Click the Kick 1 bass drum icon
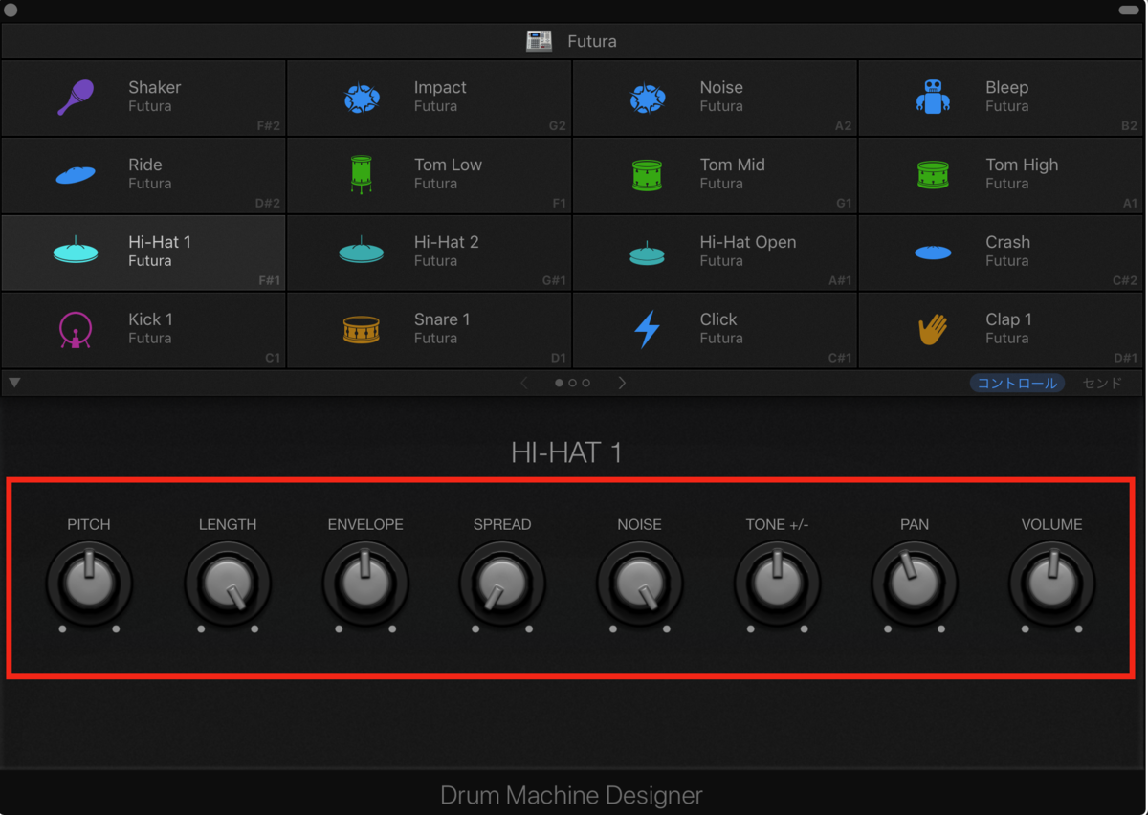The image size is (1148, 815). click(x=76, y=330)
